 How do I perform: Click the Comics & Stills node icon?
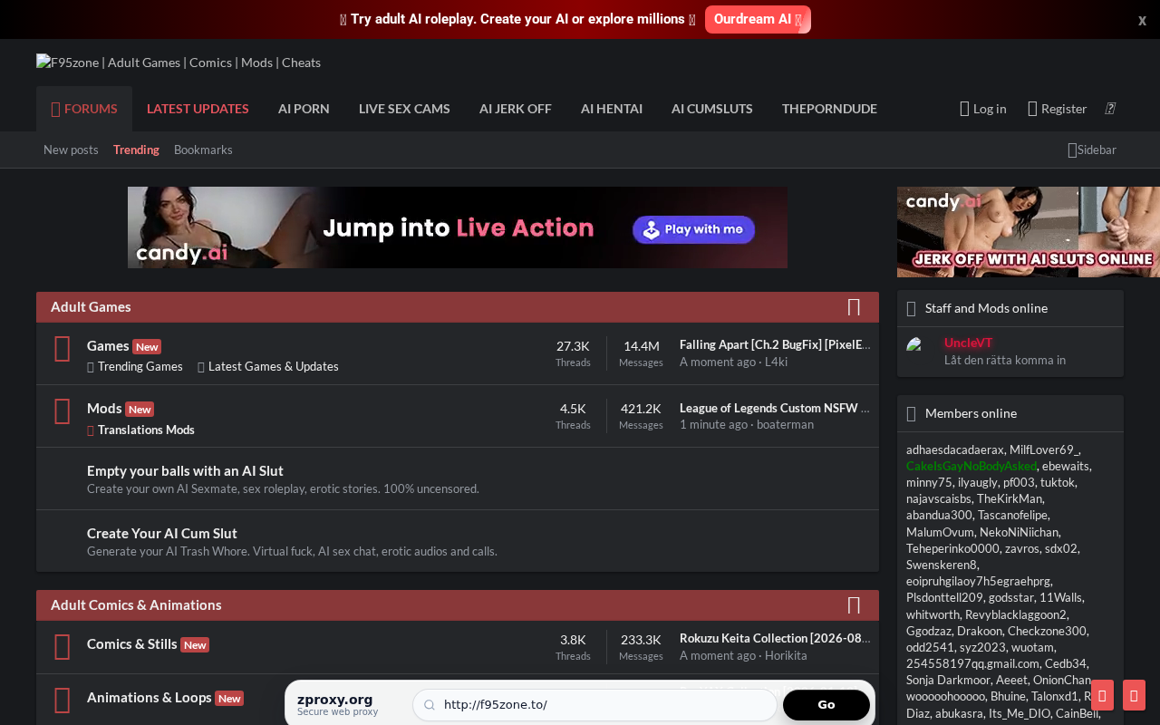point(63,647)
